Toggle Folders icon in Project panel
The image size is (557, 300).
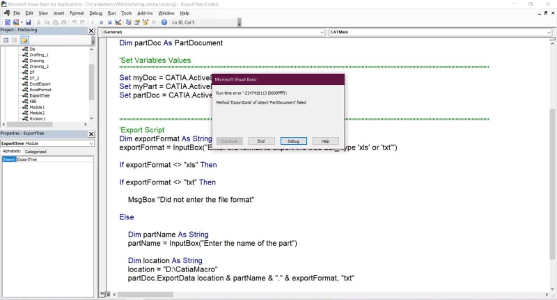[24, 40]
